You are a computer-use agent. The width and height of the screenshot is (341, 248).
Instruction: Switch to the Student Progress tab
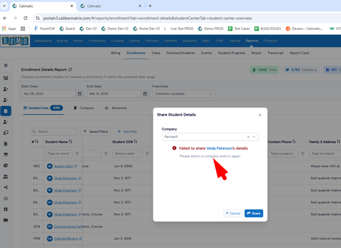pos(232,53)
